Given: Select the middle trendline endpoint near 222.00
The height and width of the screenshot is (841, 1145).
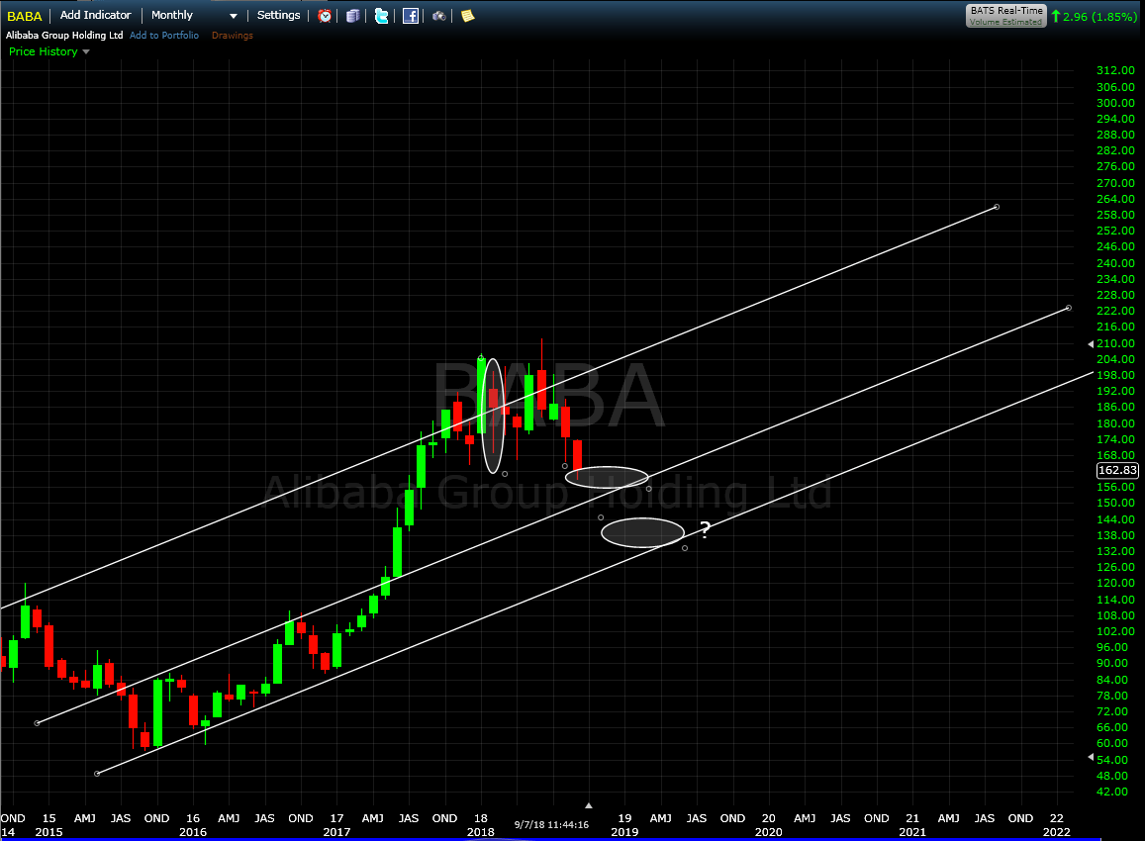Looking at the screenshot, I should click(x=1069, y=308).
